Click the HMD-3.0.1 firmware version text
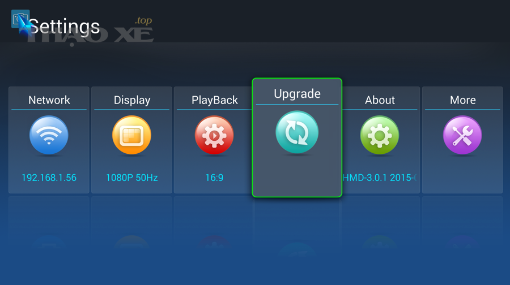 [x=380, y=178]
